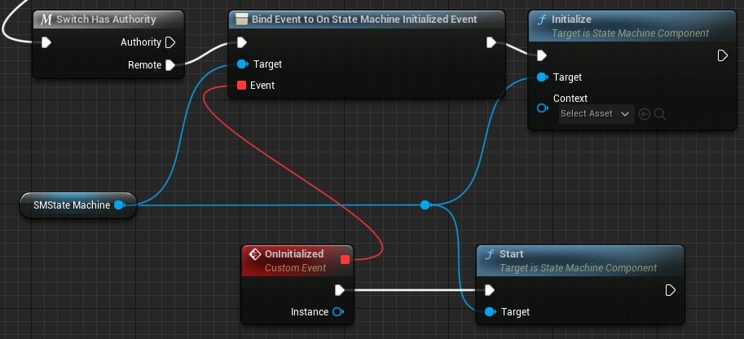The width and height of the screenshot is (744, 339).
Task: Click the SMState Machine variable output pin
Action: click(x=120, y=205)
